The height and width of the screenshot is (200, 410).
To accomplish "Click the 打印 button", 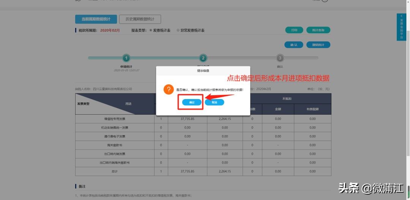I will pos(294,30).
